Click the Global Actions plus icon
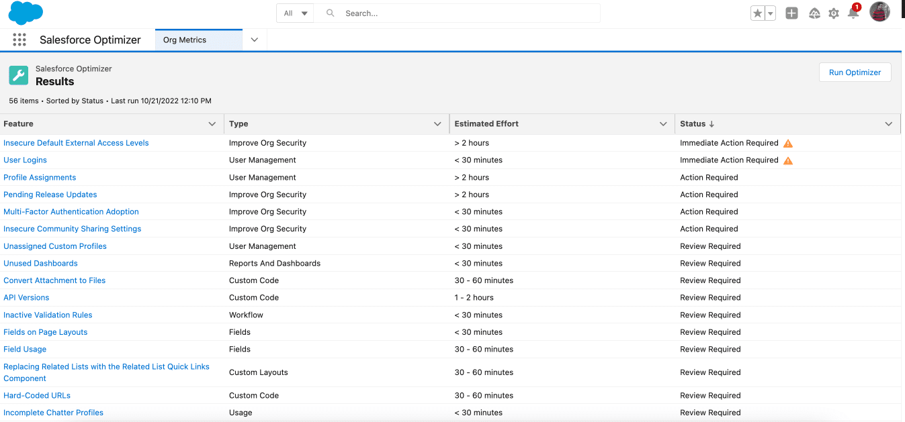Image resolution: width=905 pixels, height=422 pixels. [791, 13]
